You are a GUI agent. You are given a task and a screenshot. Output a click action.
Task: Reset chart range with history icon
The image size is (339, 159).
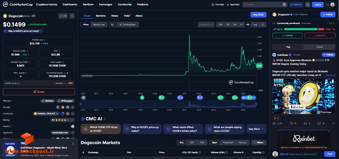click(x=83, y=98)
